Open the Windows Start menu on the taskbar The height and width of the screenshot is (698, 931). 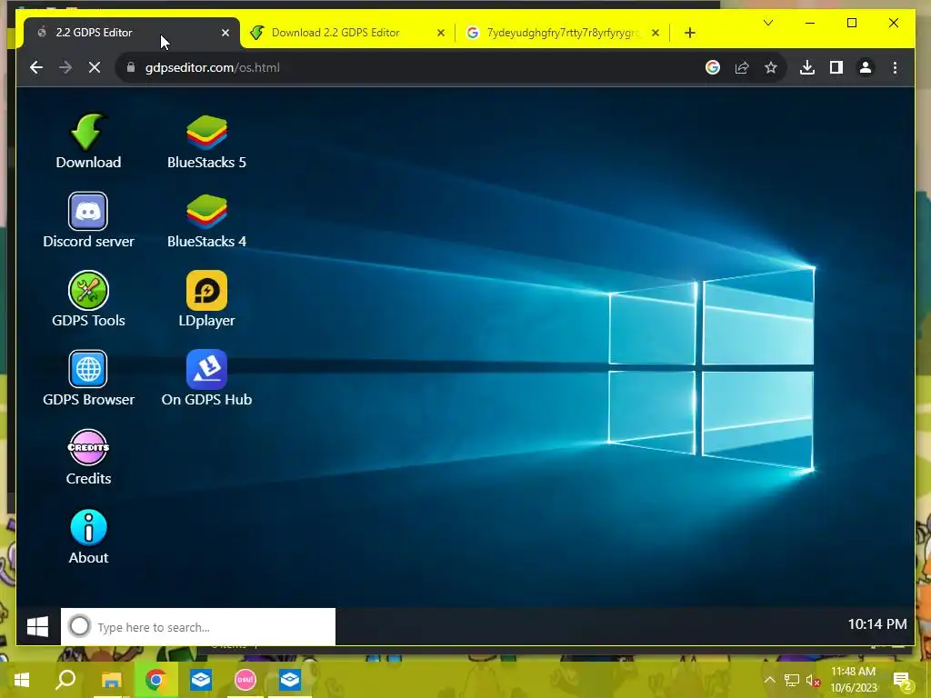[x=22, y=680]
